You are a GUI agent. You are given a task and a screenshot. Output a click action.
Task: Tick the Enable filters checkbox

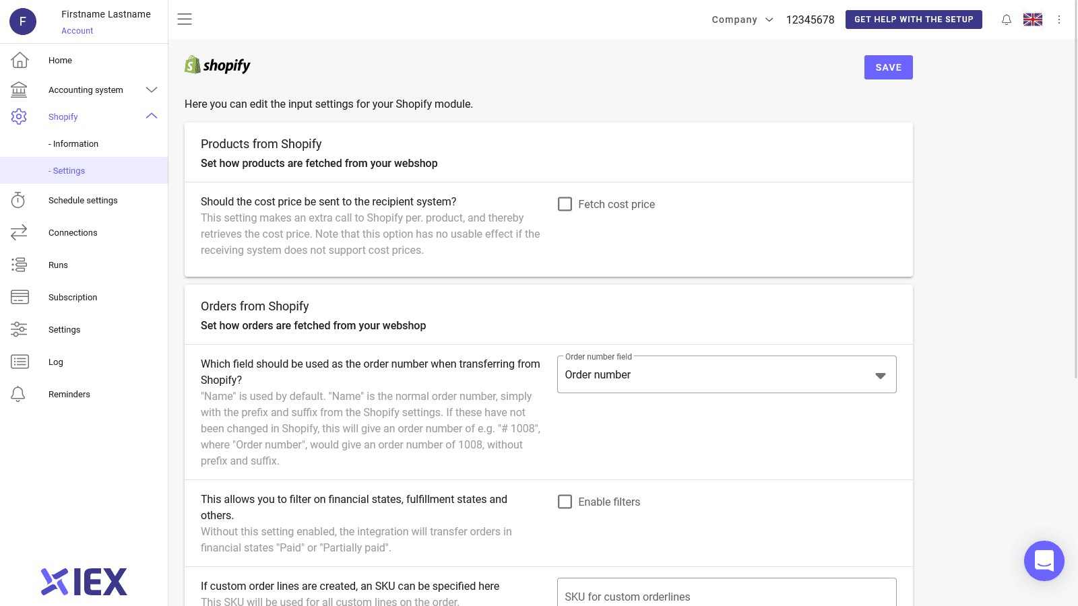pos(565,502)
